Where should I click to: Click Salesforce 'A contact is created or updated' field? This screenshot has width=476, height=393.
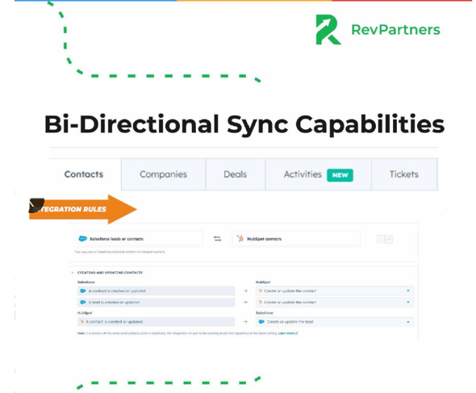click(x=156, y=291)
